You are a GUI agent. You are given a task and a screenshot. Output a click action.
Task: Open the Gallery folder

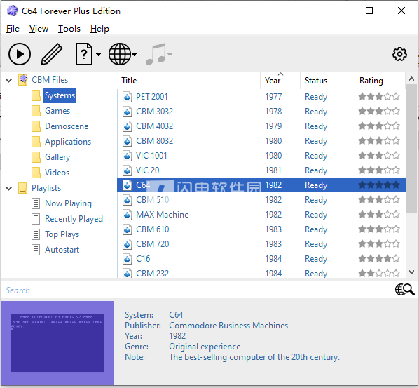pos(57,157)
